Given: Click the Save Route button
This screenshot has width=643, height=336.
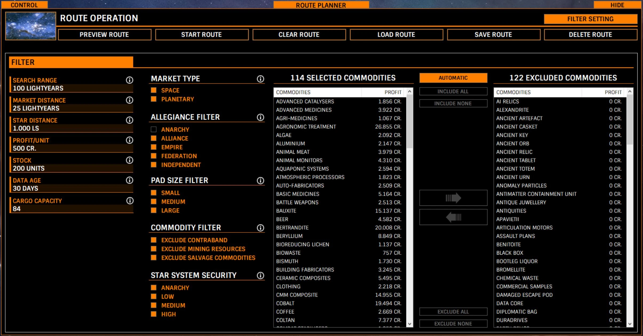Looking at the screenshot, I should tap(493, 35).
